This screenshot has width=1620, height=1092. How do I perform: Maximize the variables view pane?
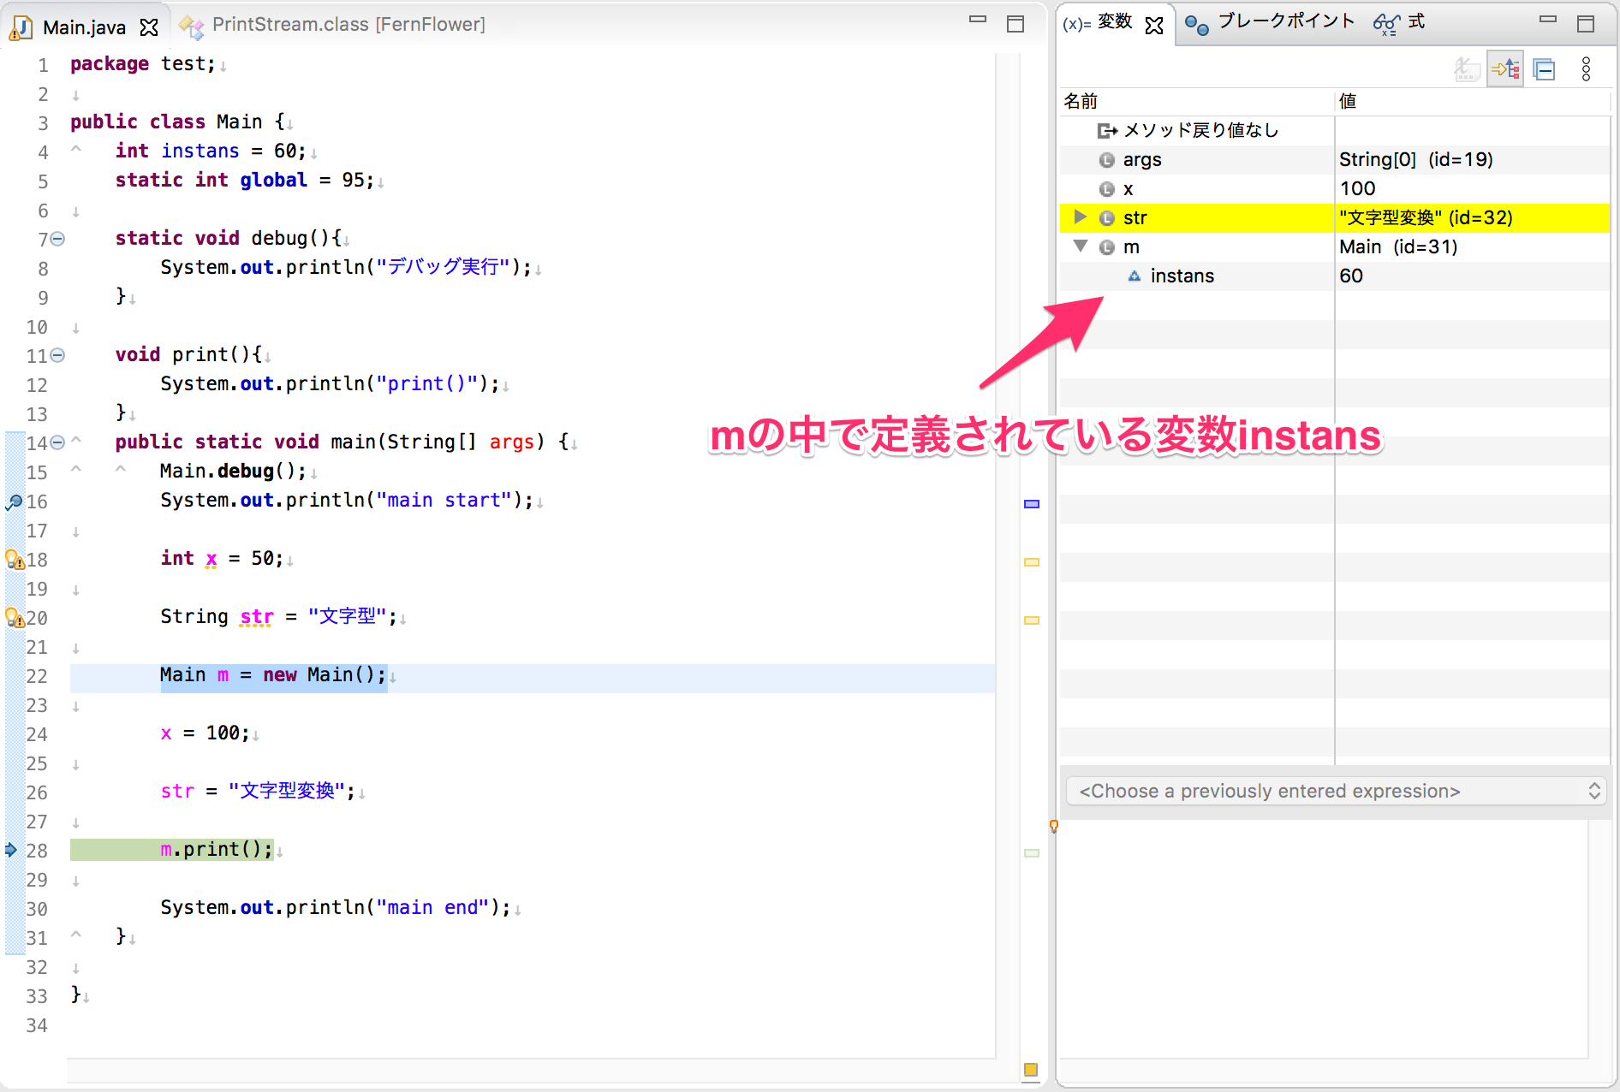click(1586, 24)
